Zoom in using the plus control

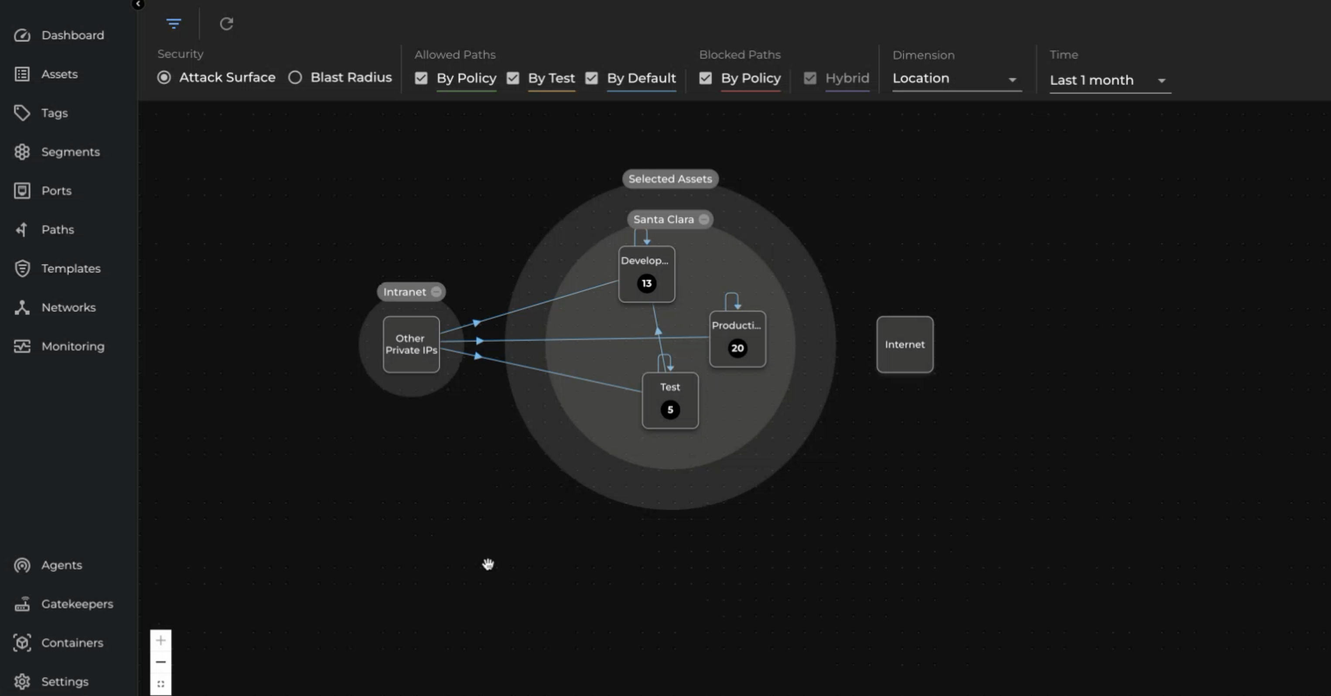pyautogui.click(x=160, y=640)
